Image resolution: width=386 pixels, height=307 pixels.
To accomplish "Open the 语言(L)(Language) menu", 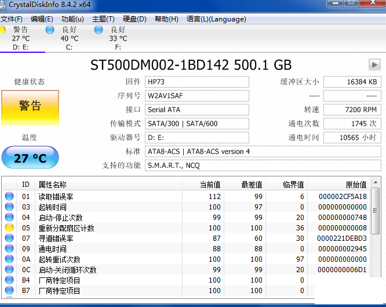I will coord(216,19).
